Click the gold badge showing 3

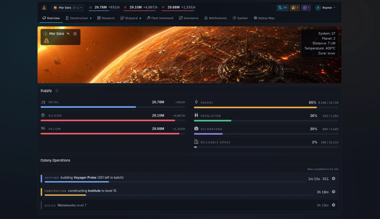pos(295,8)
